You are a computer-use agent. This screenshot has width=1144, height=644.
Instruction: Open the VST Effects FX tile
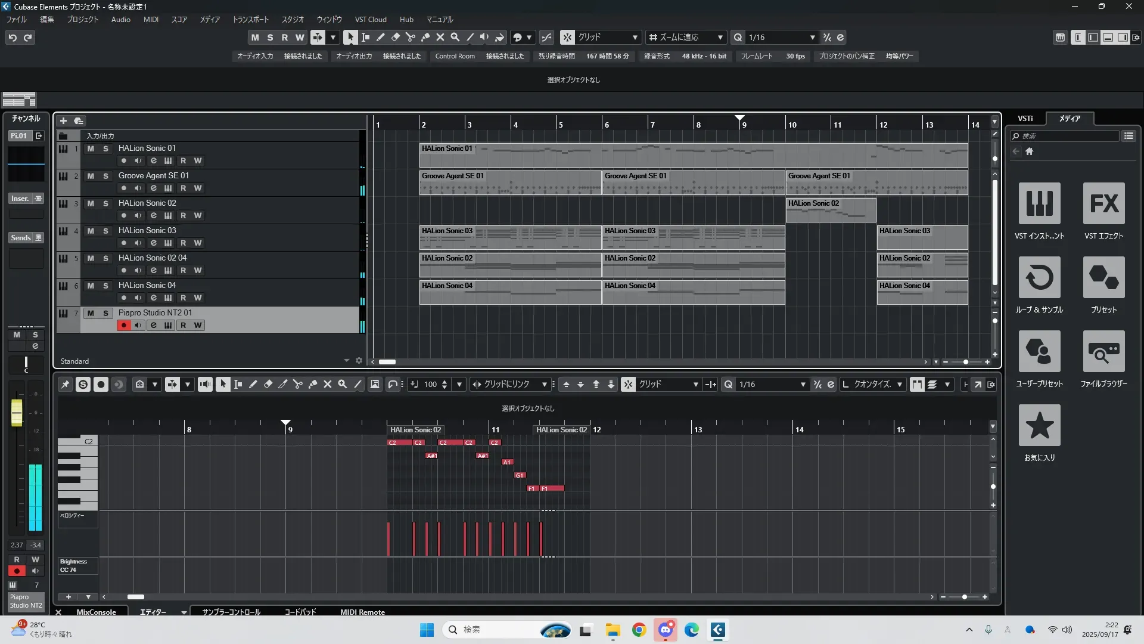point(1103,204)
